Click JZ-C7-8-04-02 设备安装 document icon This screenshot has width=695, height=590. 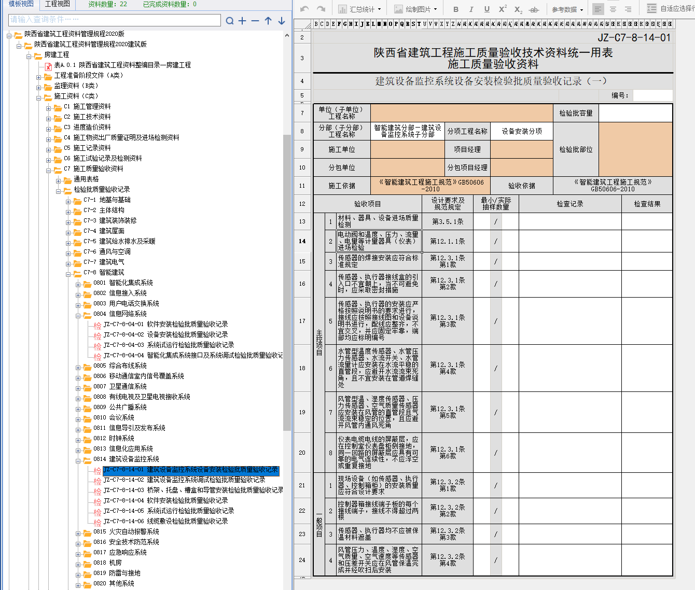(x=98, y=335)
